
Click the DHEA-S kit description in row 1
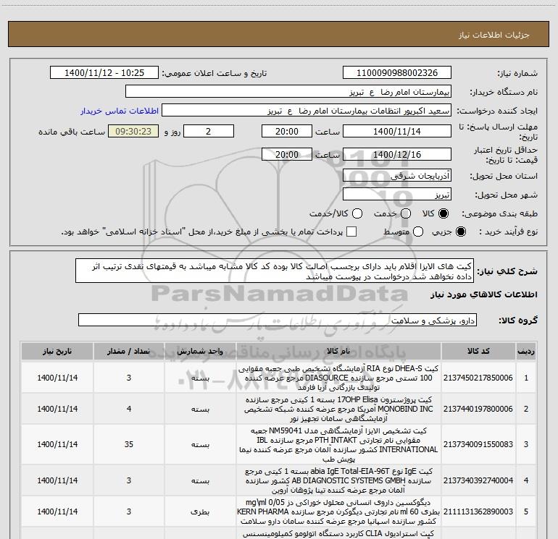click(338, 378)
